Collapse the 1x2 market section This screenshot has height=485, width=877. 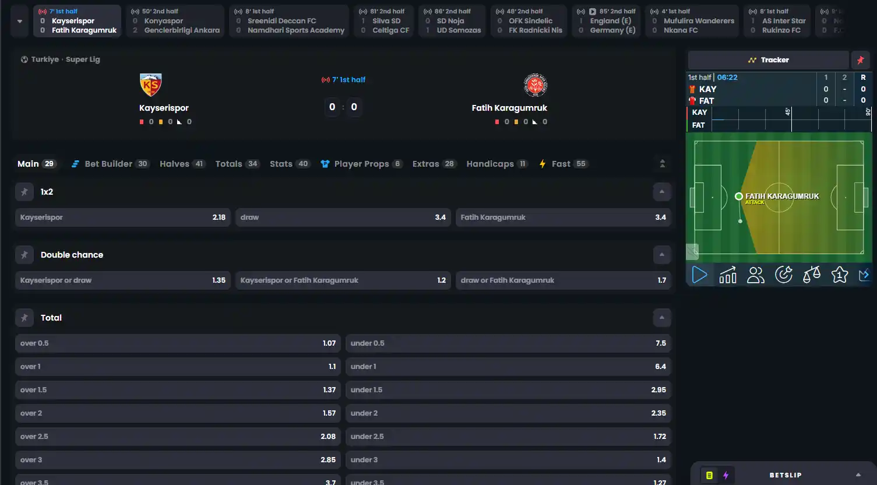[661, 192]
